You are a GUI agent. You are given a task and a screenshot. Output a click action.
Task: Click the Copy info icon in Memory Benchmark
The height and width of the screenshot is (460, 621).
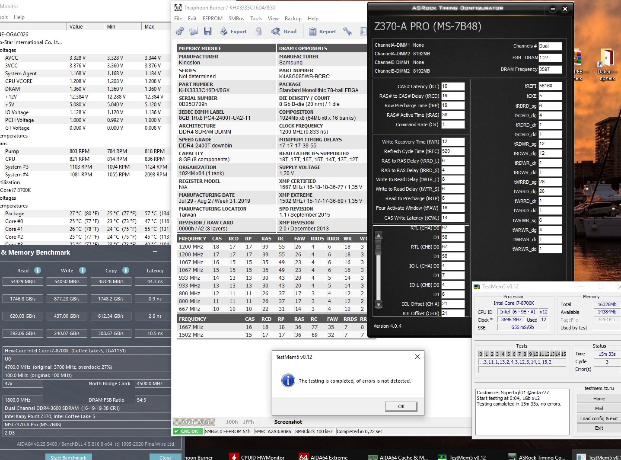pos(126,270)
